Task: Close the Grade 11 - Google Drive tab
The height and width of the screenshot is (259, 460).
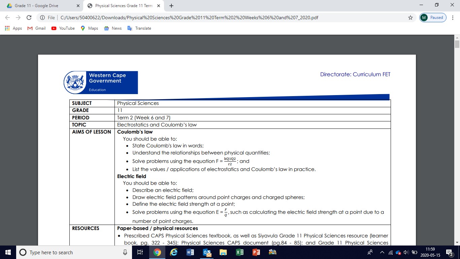Action: (78, 6)
